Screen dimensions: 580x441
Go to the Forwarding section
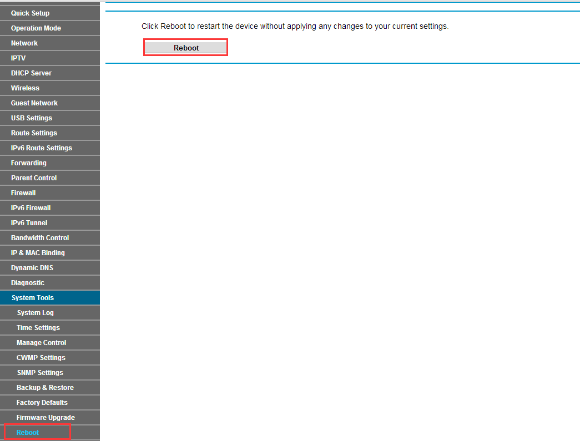50,163
